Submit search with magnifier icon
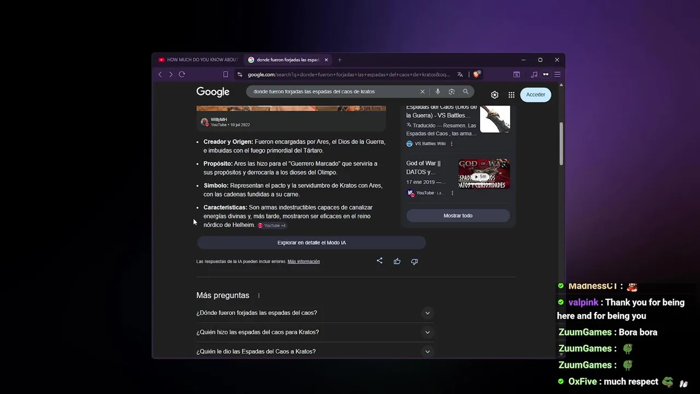This screenshot has width=700, height=394. [x=466, y=91]
